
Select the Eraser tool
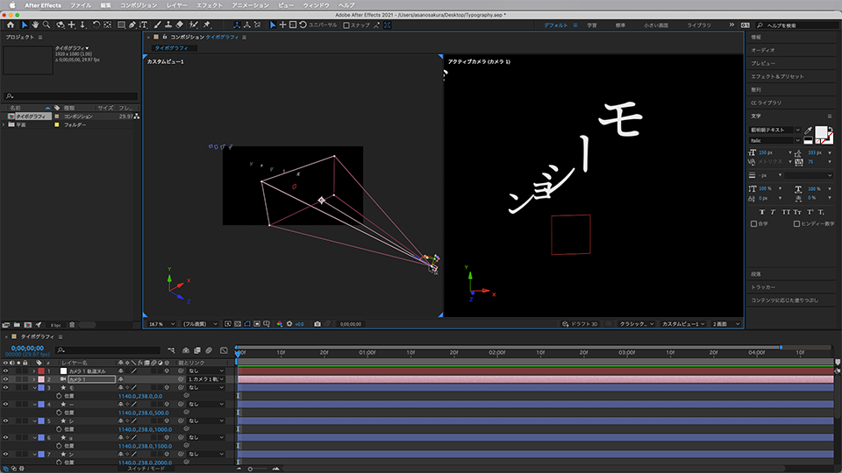point(179,25)
